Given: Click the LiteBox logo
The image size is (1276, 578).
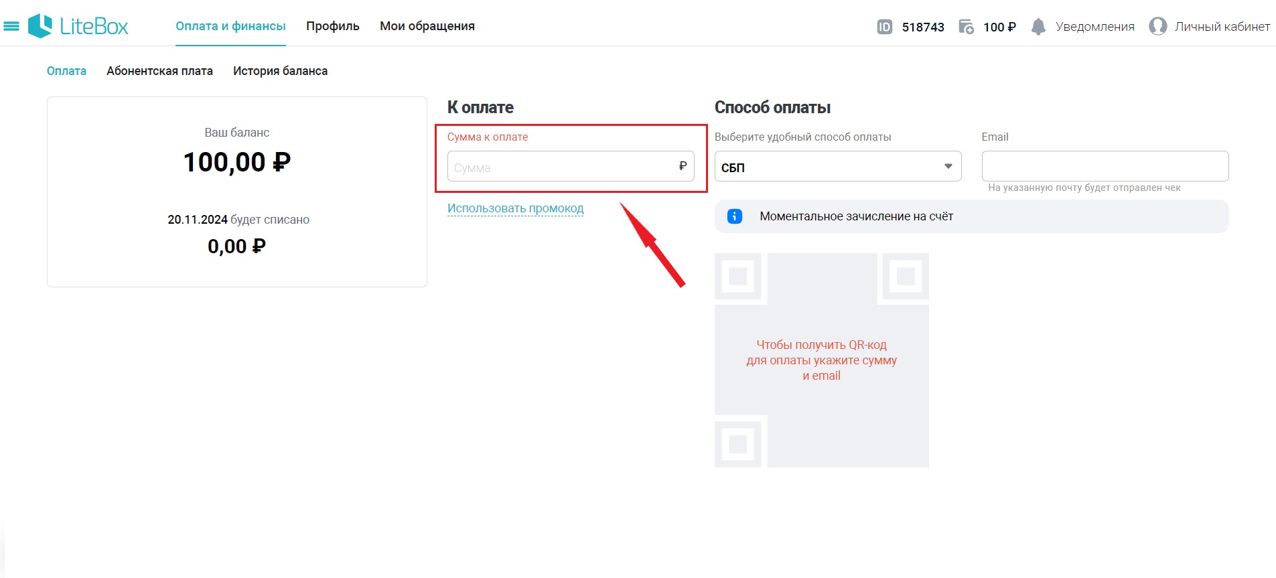Looking at the screenshot, I should 78,26.
